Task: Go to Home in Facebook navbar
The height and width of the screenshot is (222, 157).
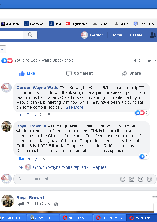Action: (117, 35)
